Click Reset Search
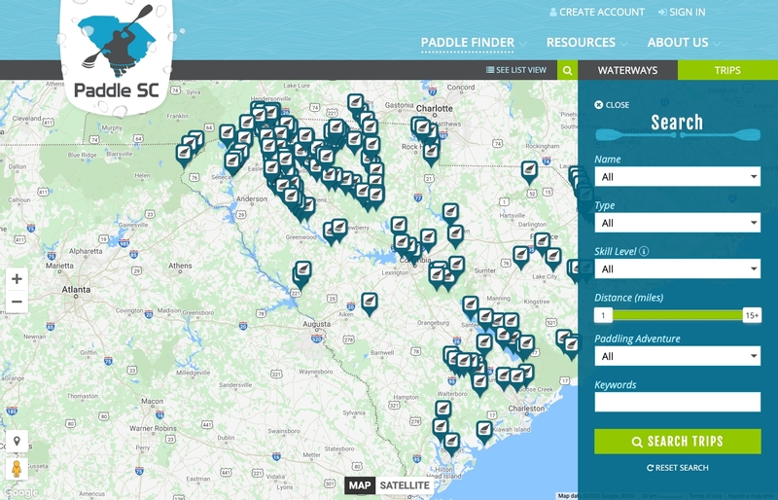The width and height of the screenshot is (778, 500). coord(677,468)
